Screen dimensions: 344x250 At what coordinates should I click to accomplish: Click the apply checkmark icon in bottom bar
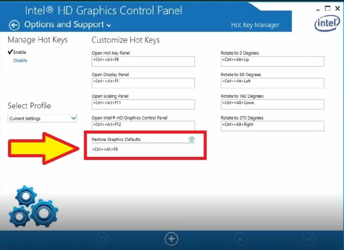coord(308,239)
